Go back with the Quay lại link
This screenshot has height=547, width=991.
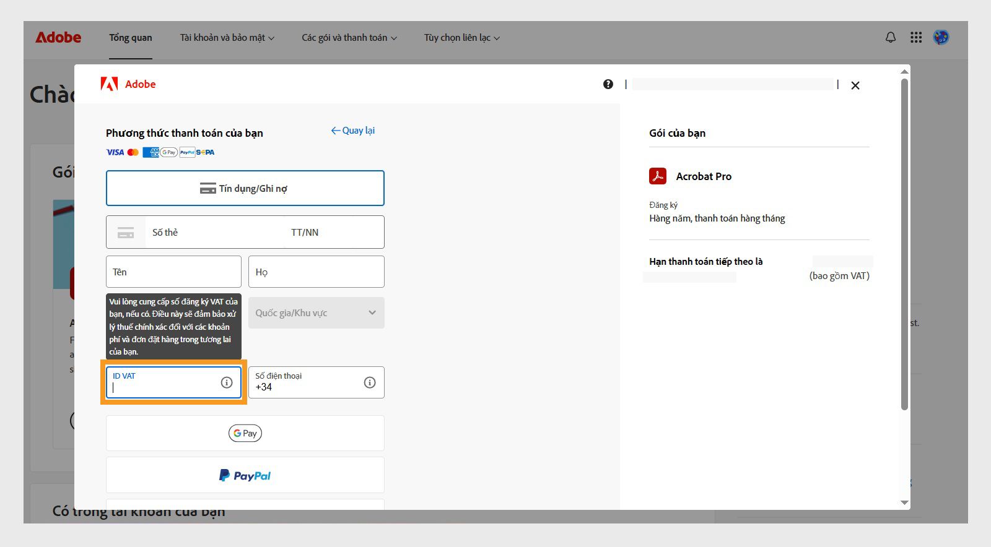click(353, 131)
